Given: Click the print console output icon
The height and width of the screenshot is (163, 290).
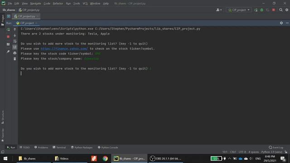Looking at the screenshot, I should [15, 53].
